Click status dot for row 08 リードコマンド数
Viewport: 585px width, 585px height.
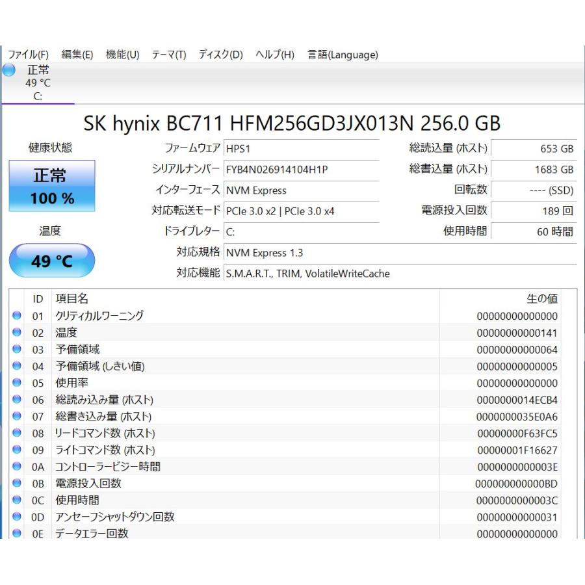click(17, 432)
